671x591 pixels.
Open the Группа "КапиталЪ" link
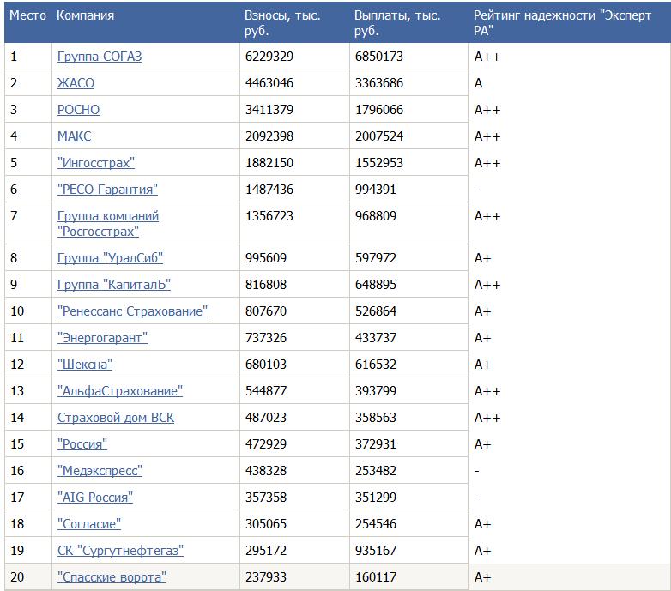click(x=113, y=285)
